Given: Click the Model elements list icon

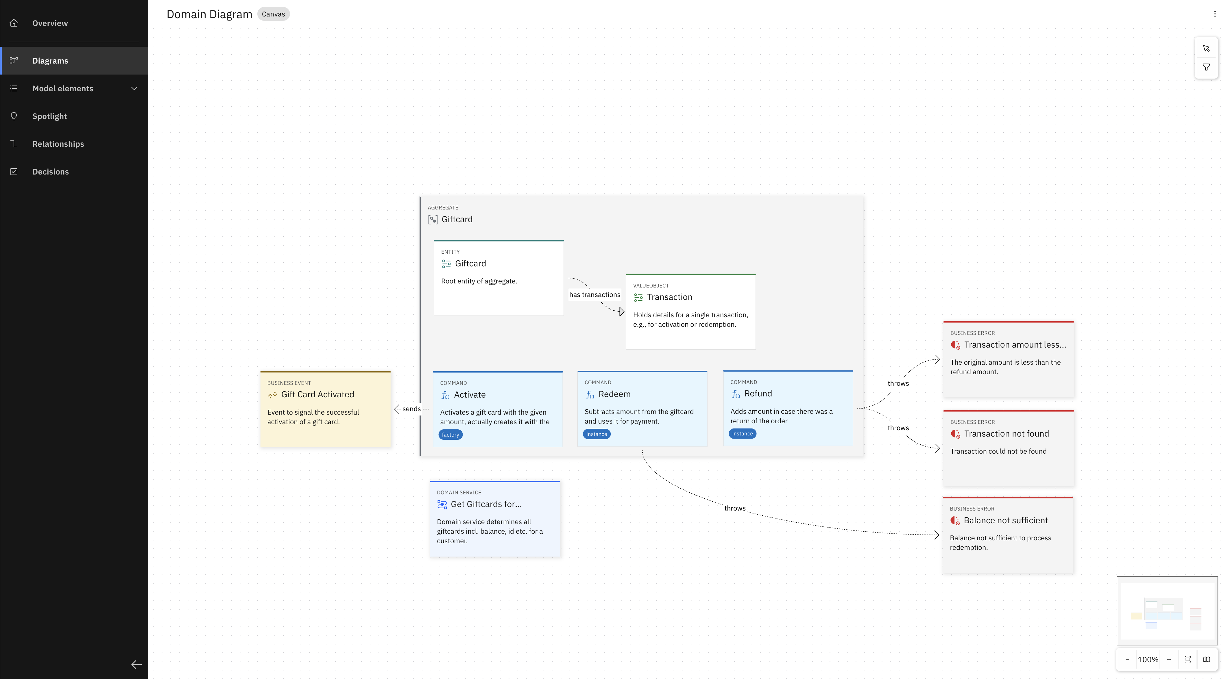Looking at the screenshot, I should pyautogui.click(x=14, y=88).
